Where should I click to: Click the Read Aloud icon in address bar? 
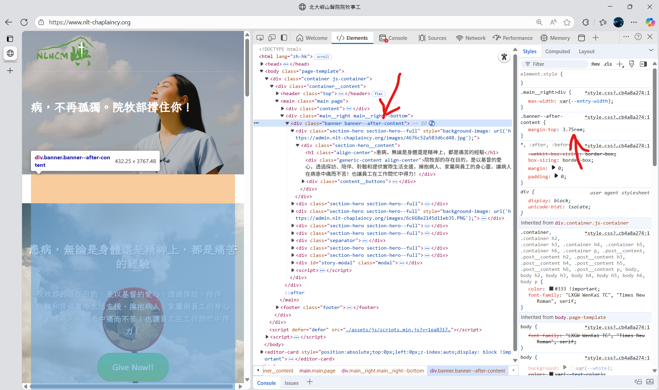pyautogui.click(x=553, y=22)
